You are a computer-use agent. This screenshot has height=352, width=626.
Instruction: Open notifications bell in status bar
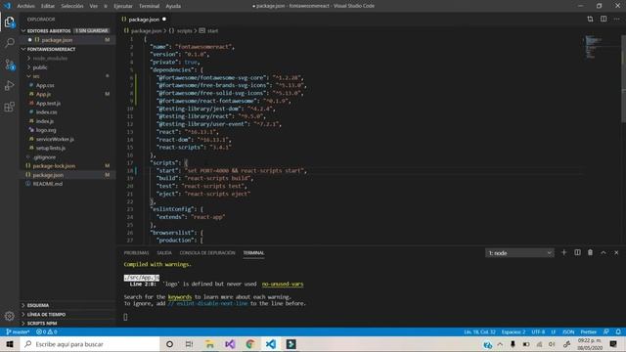[x=618, y=332]
